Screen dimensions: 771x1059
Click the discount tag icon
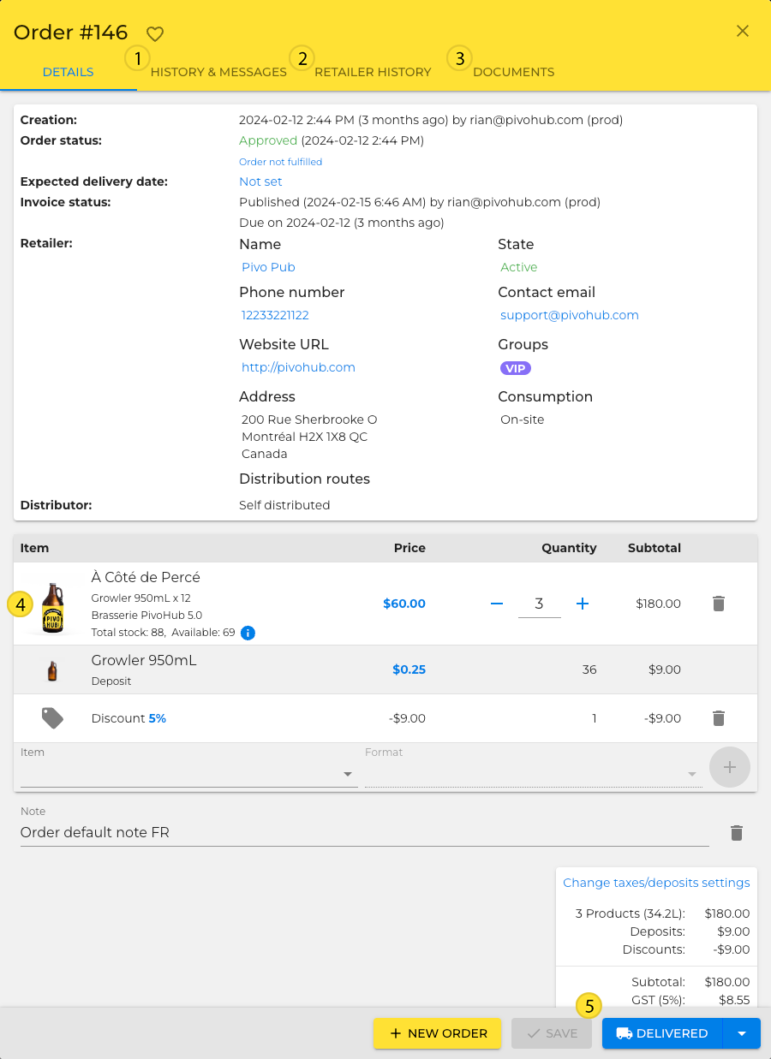pyautogui.click(x=53, y=718)
